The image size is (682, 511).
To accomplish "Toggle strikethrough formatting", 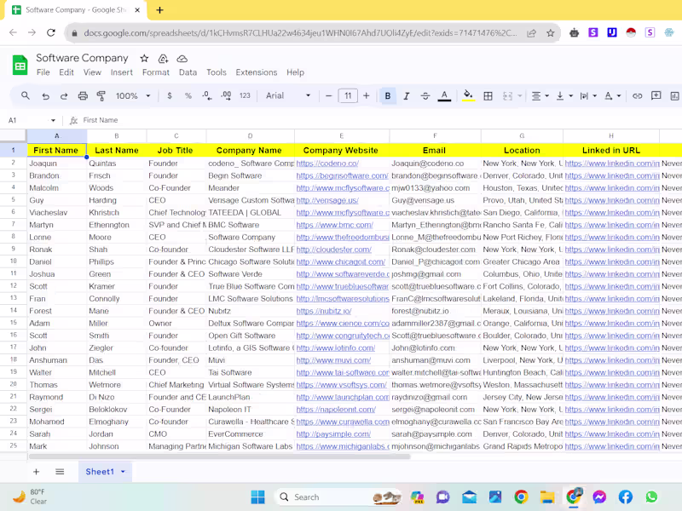I will tap(425, 96).
